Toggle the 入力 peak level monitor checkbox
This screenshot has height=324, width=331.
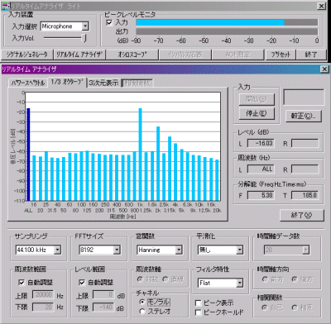(109, 22)
